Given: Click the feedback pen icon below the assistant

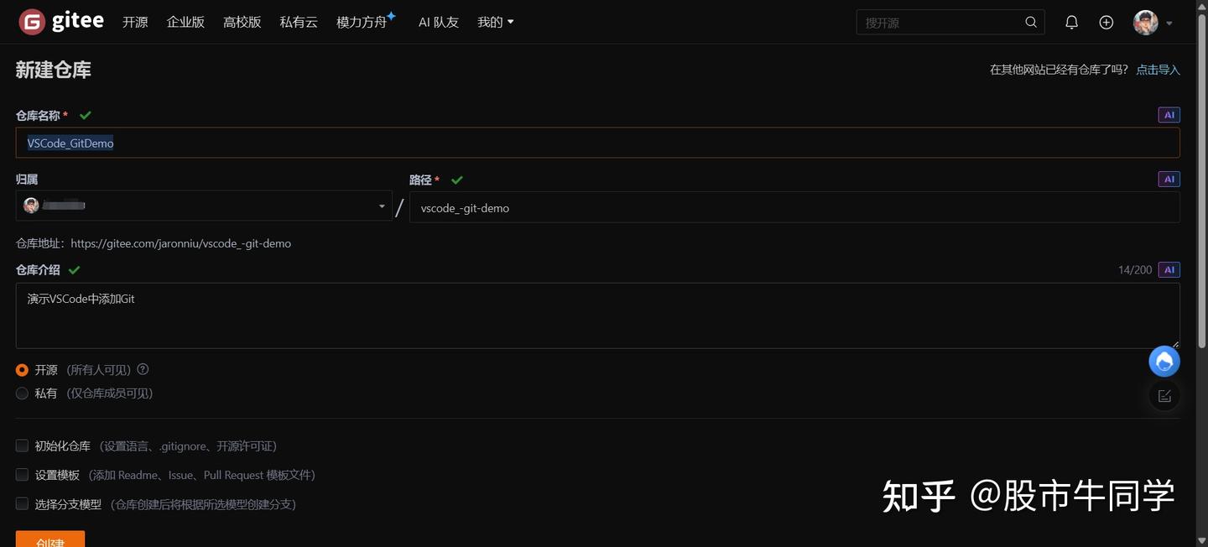Looking at the screenshot, I should coord(1164,395).
